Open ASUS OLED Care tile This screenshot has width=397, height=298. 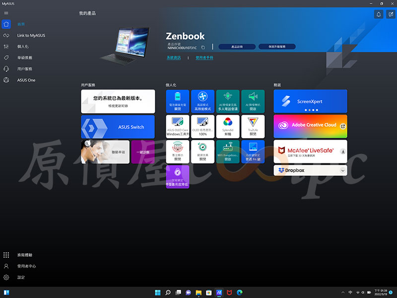178,127
